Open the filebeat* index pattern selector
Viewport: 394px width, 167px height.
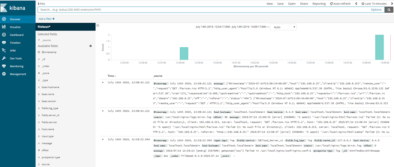tap(65, 27)
